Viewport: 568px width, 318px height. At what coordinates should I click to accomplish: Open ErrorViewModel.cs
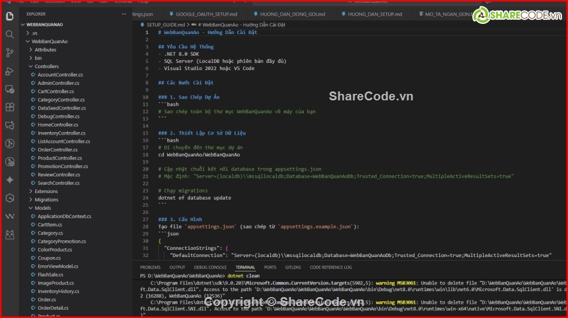[58, 266]
